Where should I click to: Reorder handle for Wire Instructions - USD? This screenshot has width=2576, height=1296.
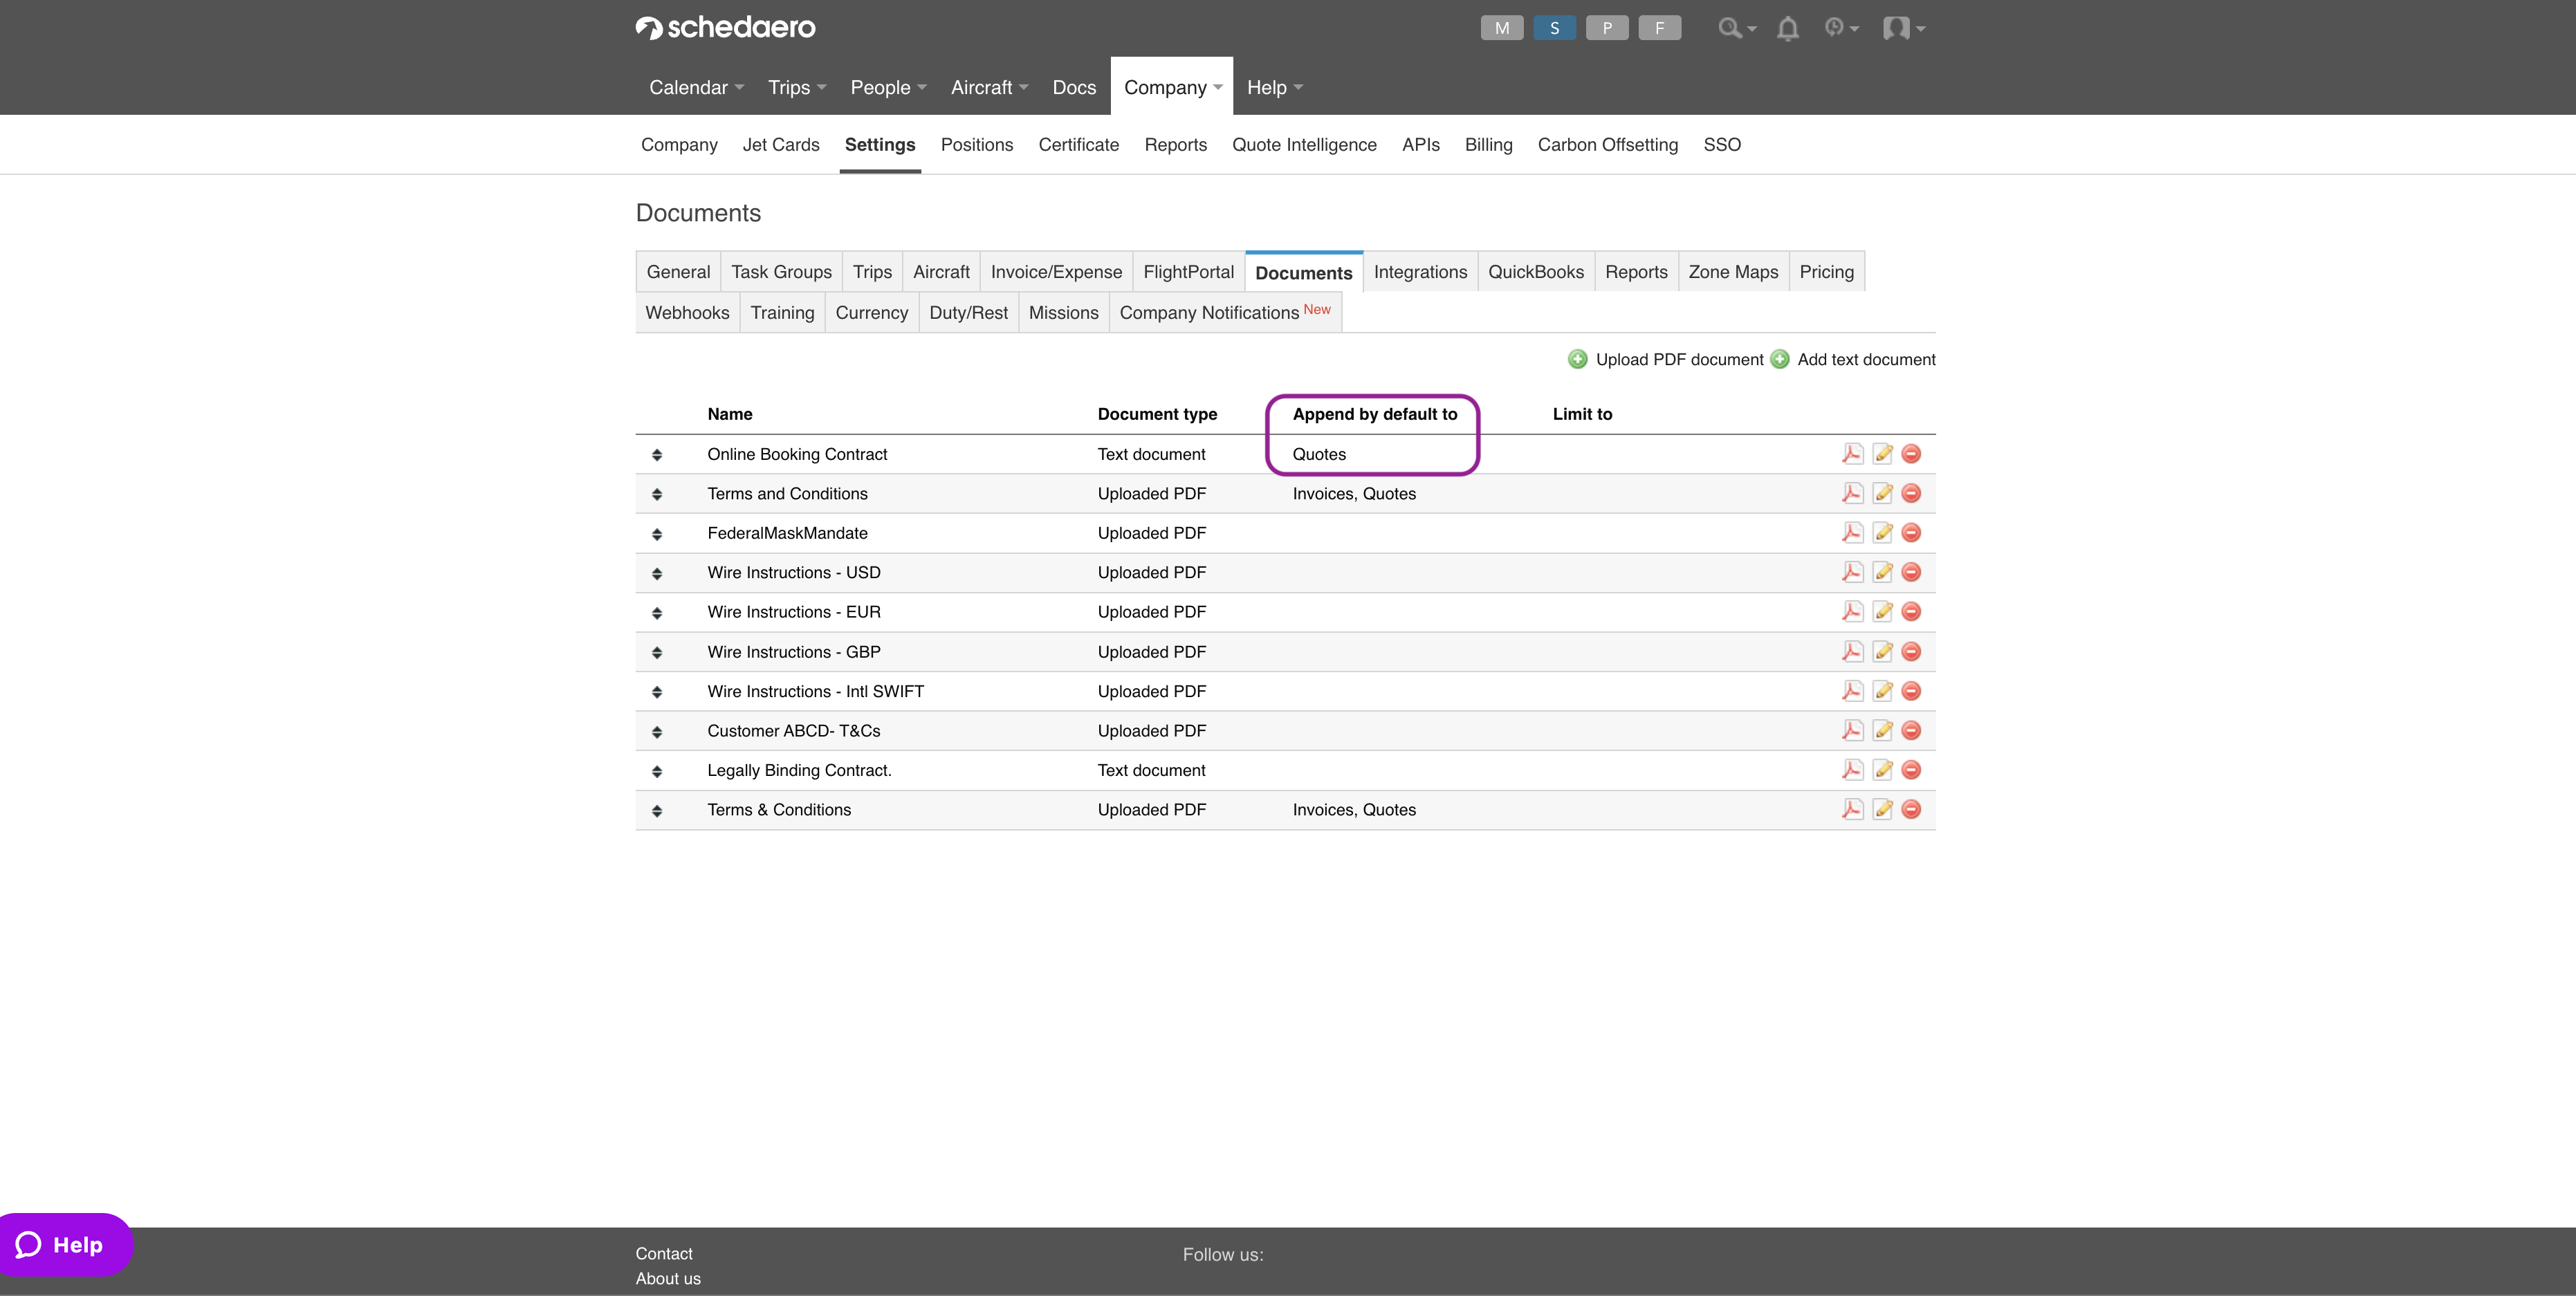657,573
